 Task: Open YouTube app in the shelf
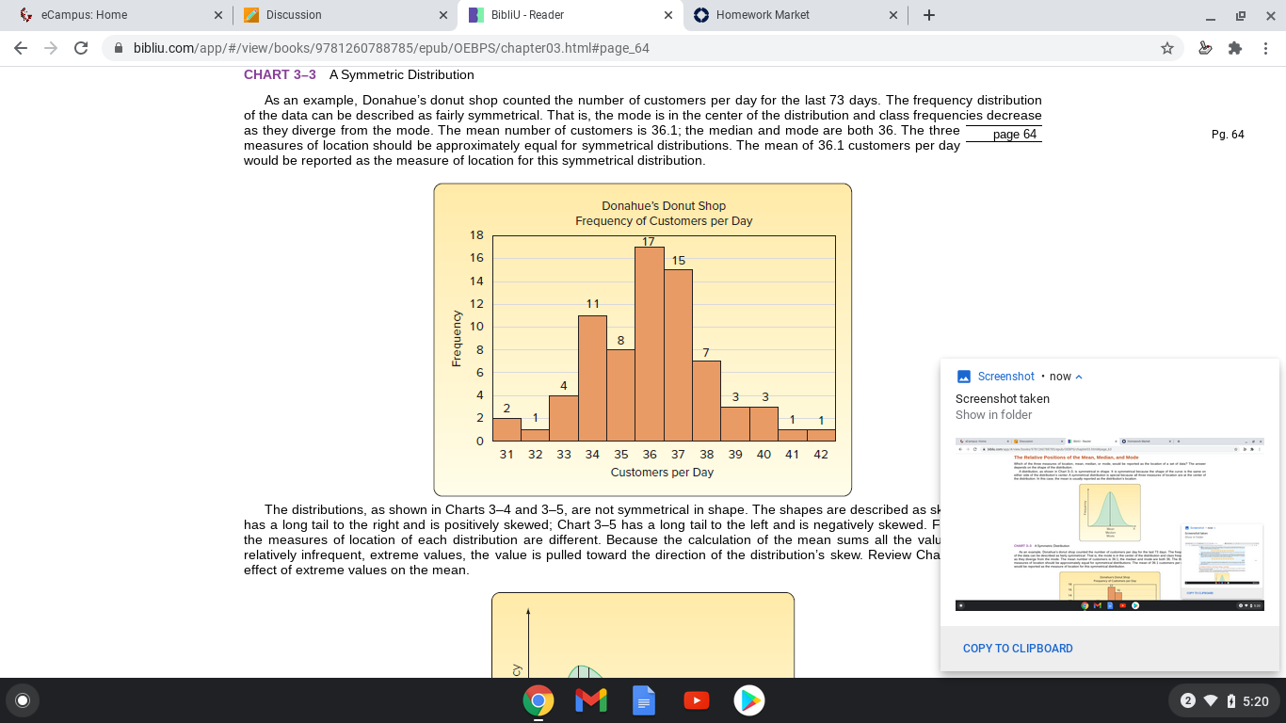point(696,700)
